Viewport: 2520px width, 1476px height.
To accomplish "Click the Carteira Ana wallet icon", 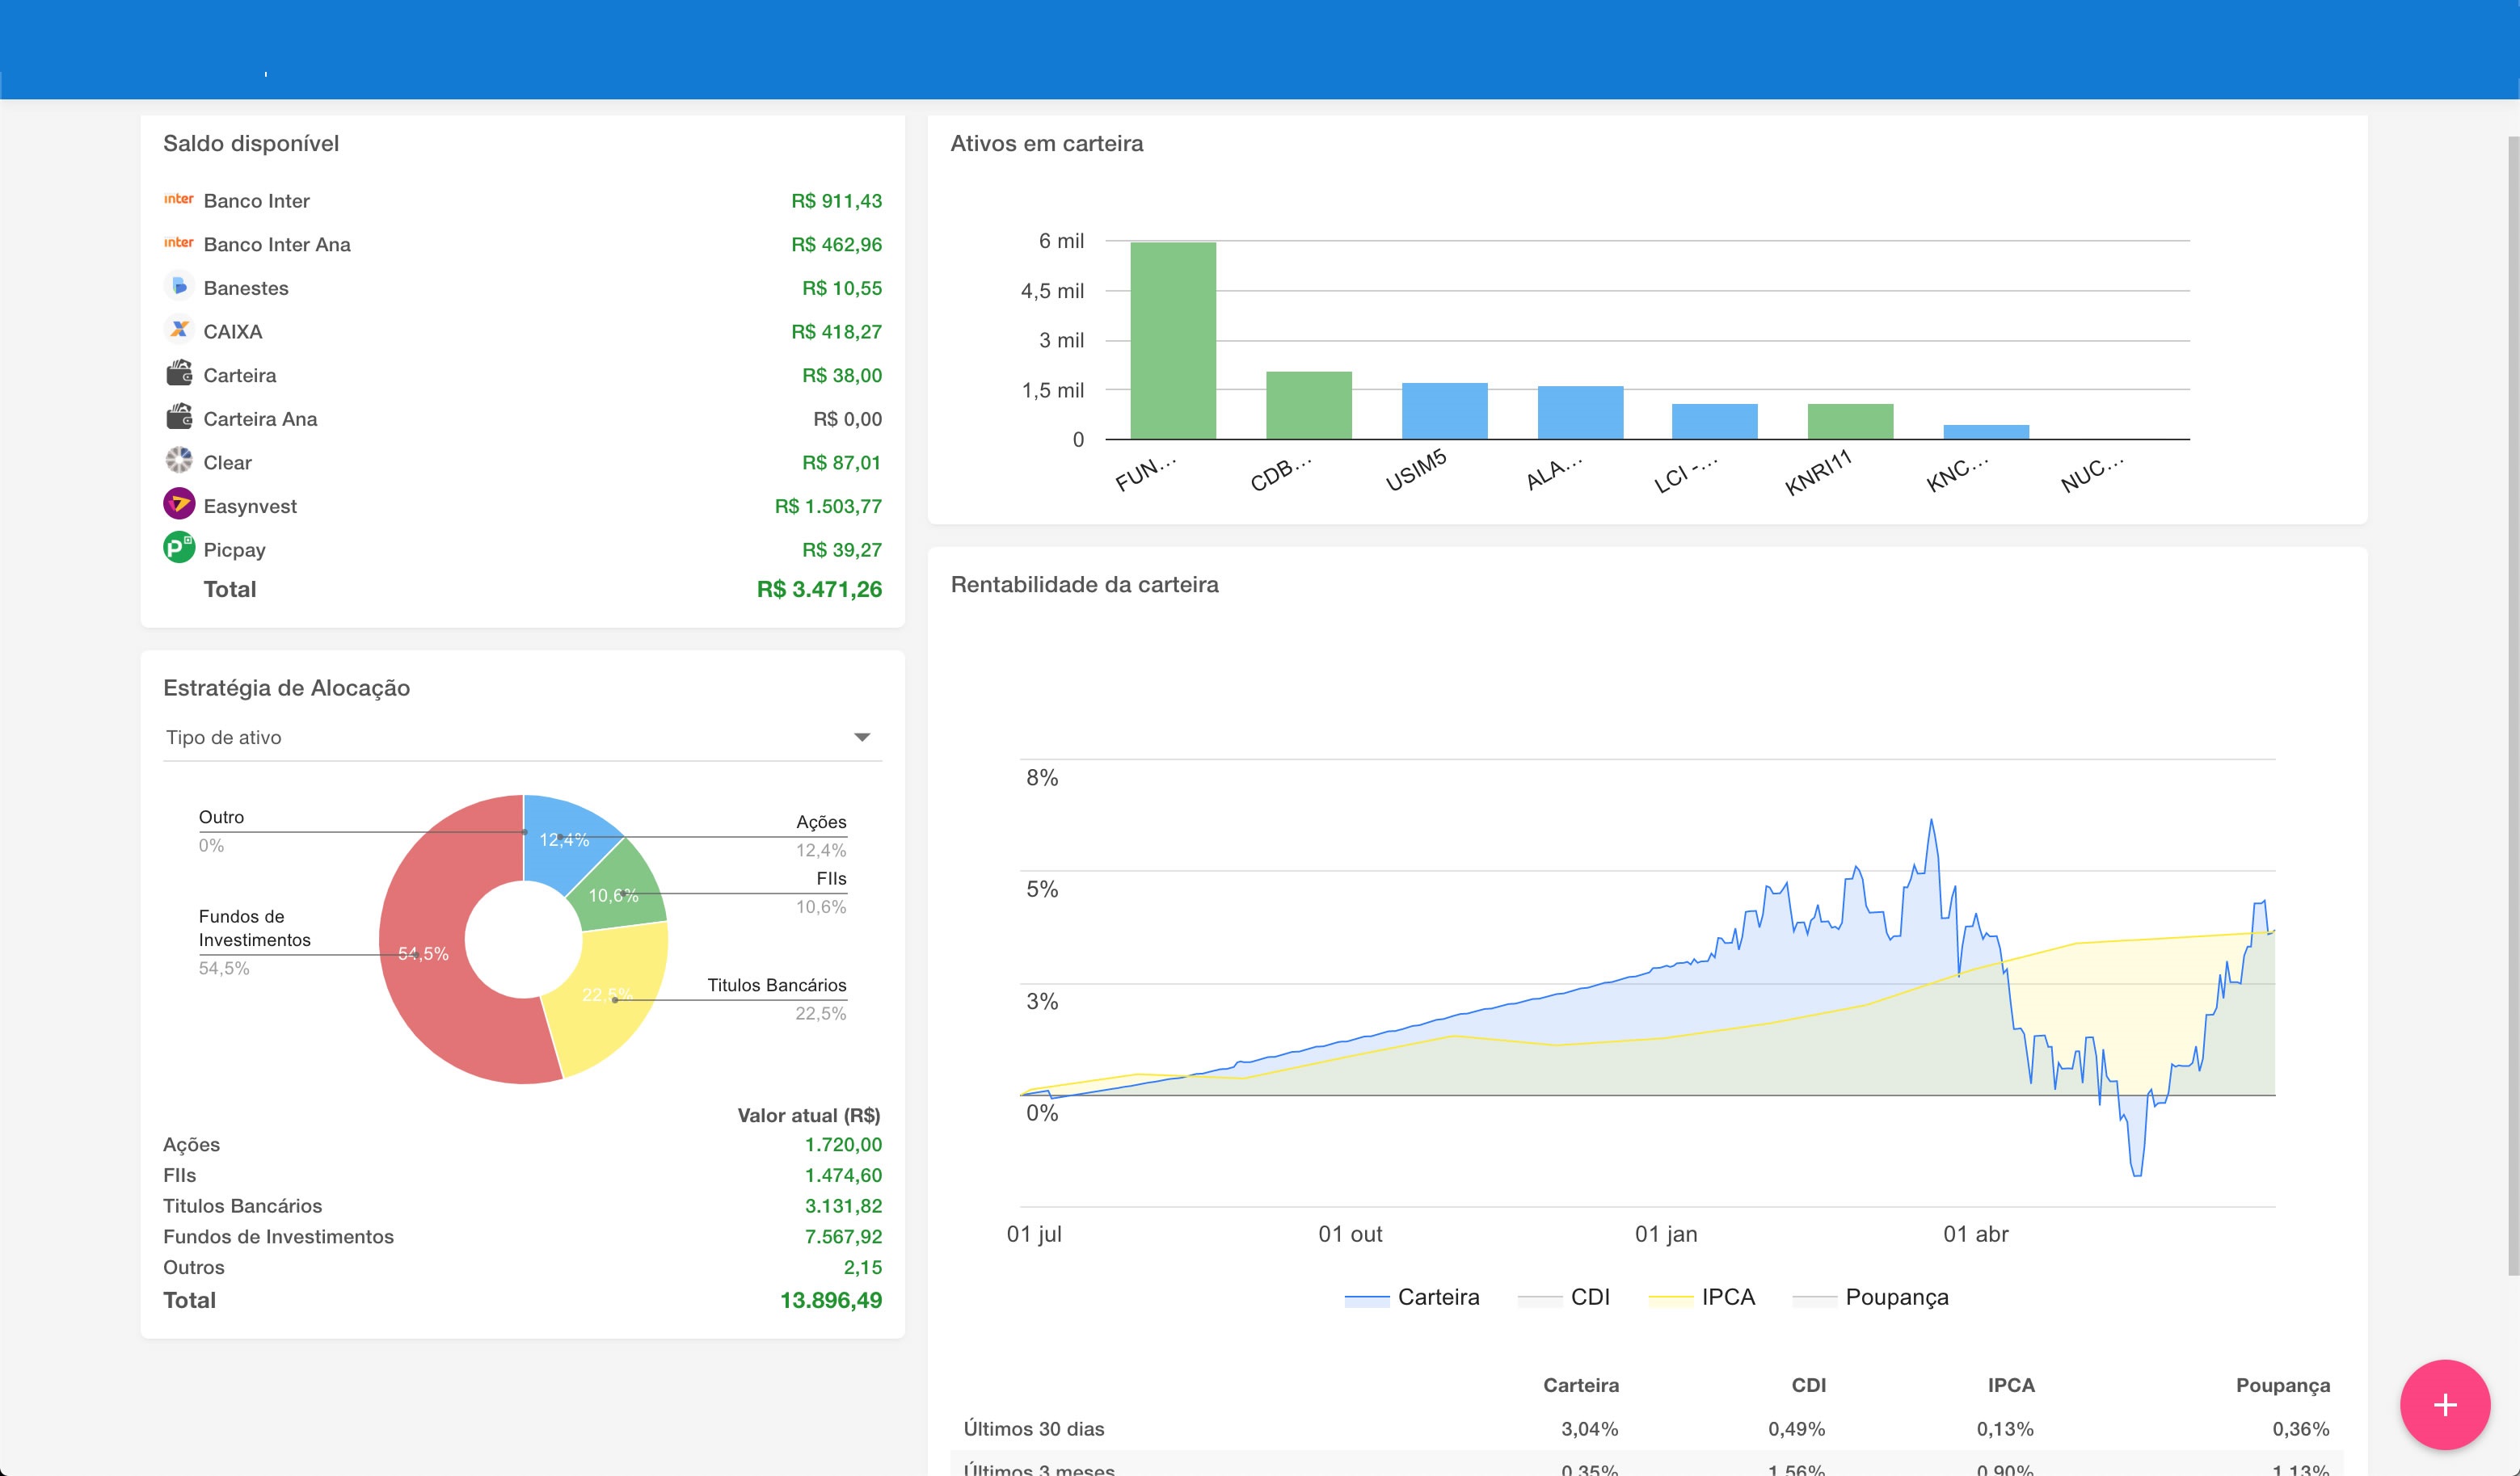I will (179, 418).
